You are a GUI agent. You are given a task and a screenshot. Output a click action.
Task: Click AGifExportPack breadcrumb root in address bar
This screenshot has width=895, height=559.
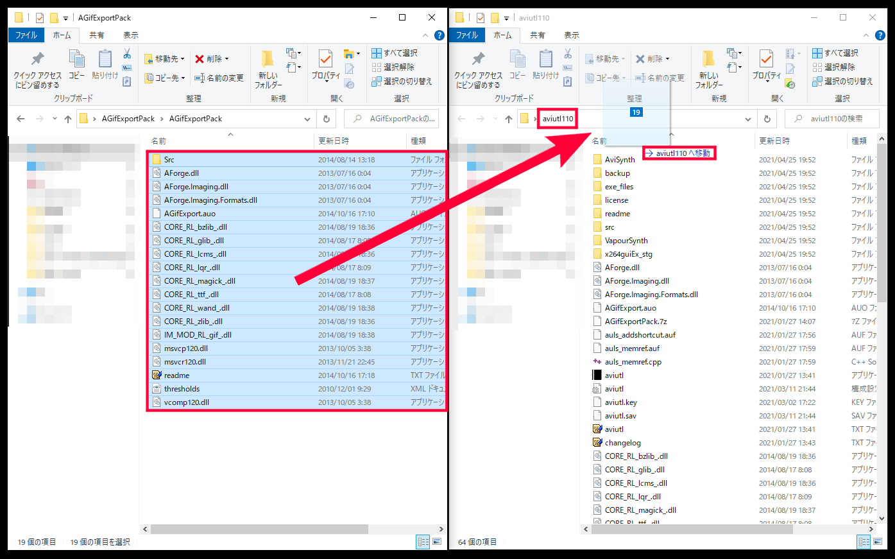click(128, 119)
